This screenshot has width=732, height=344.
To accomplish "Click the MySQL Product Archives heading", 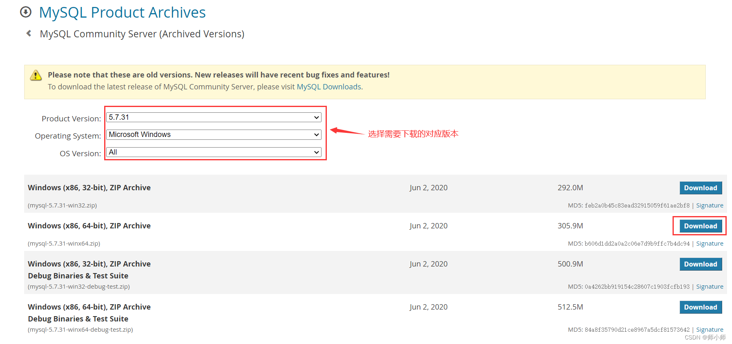I will point(122,12).
